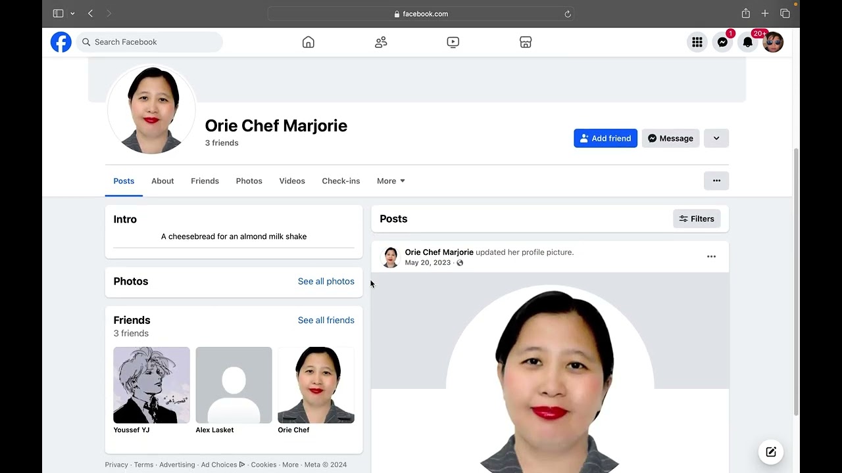The width and height of the screenshot is (842, 473).
Task: Open Safari share icon
Action: point(745,14)
